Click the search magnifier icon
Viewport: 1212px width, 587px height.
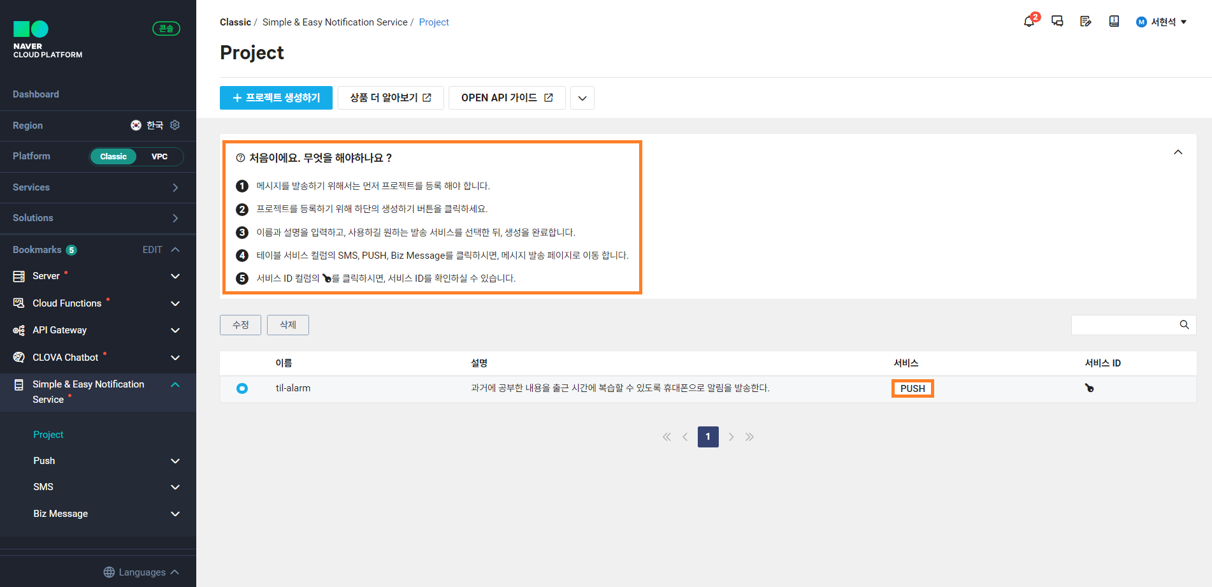1184,324
